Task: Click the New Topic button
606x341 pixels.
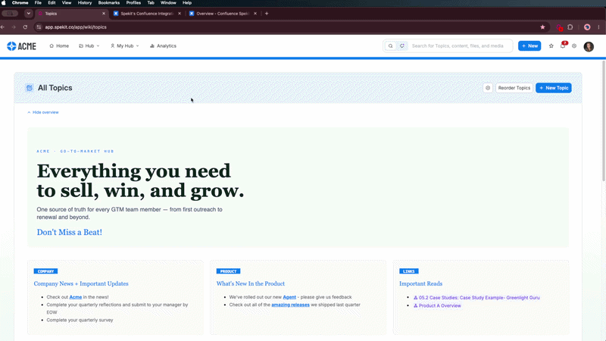Action: pos(554,88)
